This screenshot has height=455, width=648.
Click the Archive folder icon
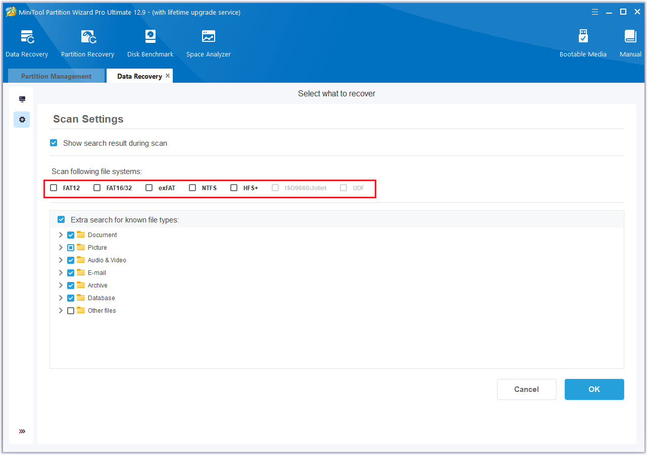(81, 285)
